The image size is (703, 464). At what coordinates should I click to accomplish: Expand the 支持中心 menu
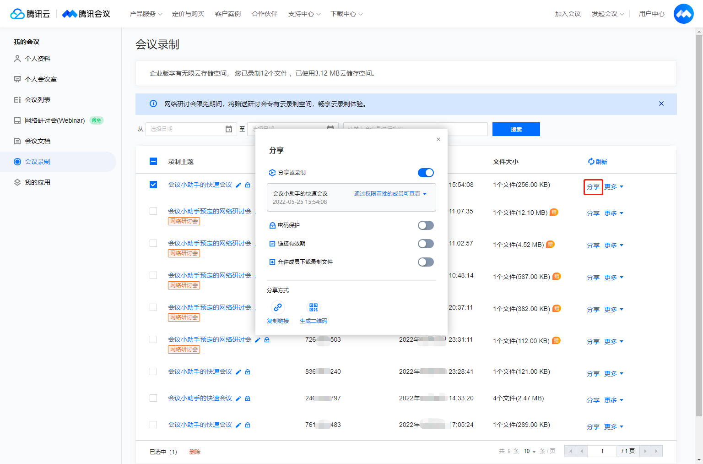click(x=304, y=14)
